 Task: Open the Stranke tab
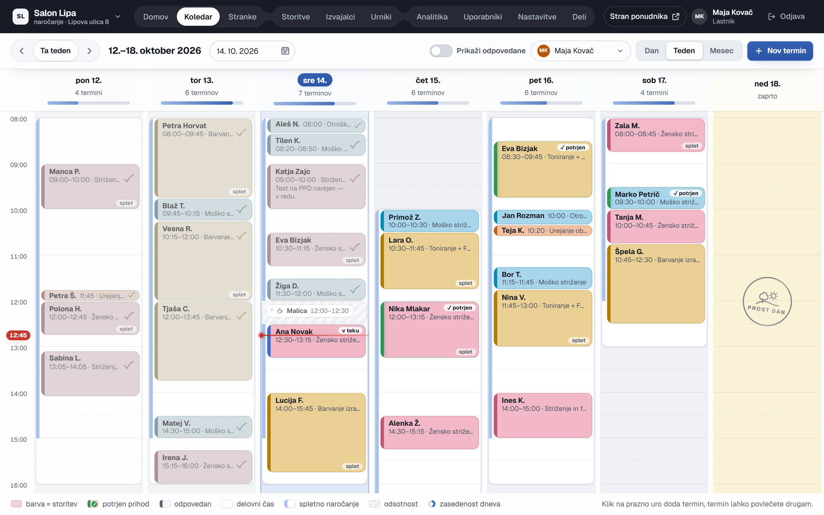point(242,16)
